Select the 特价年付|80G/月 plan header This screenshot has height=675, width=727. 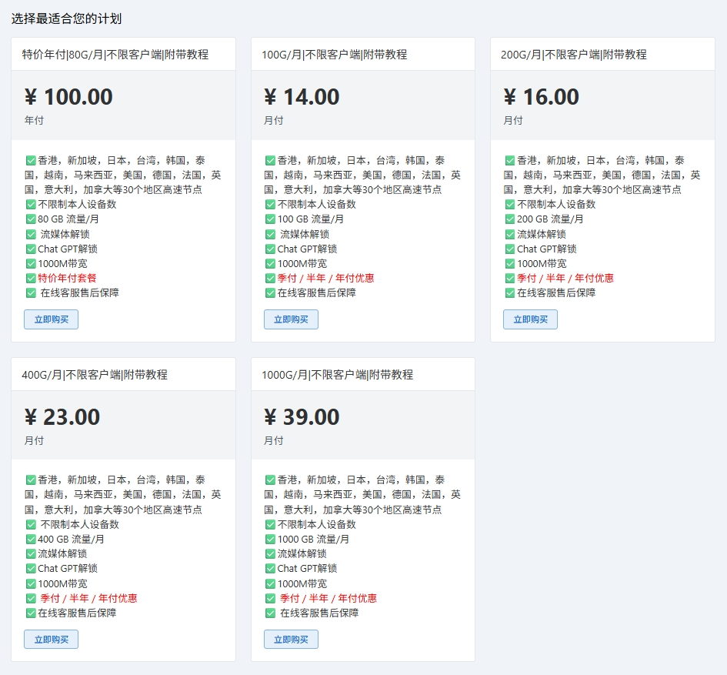[115, 55]
